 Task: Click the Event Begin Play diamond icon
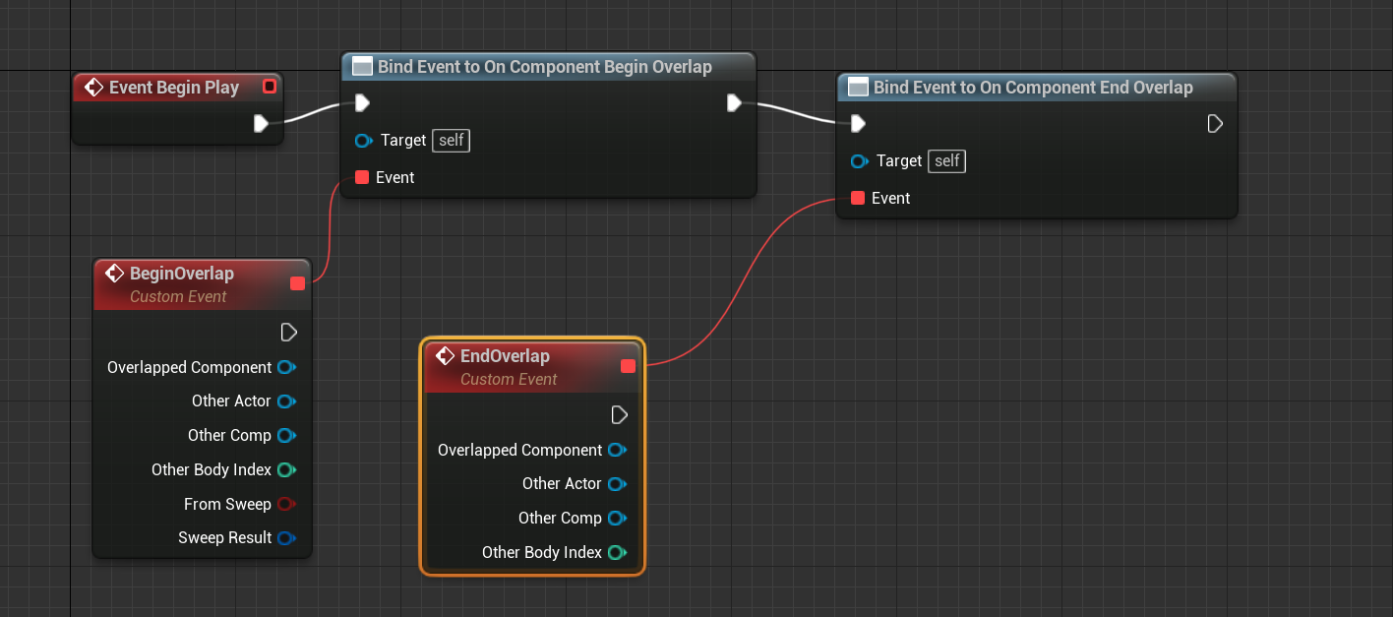pyautogui.click(x=94, y=88)
